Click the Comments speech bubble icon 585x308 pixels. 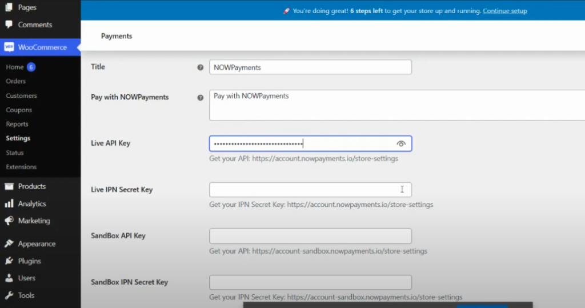point(9,25)
